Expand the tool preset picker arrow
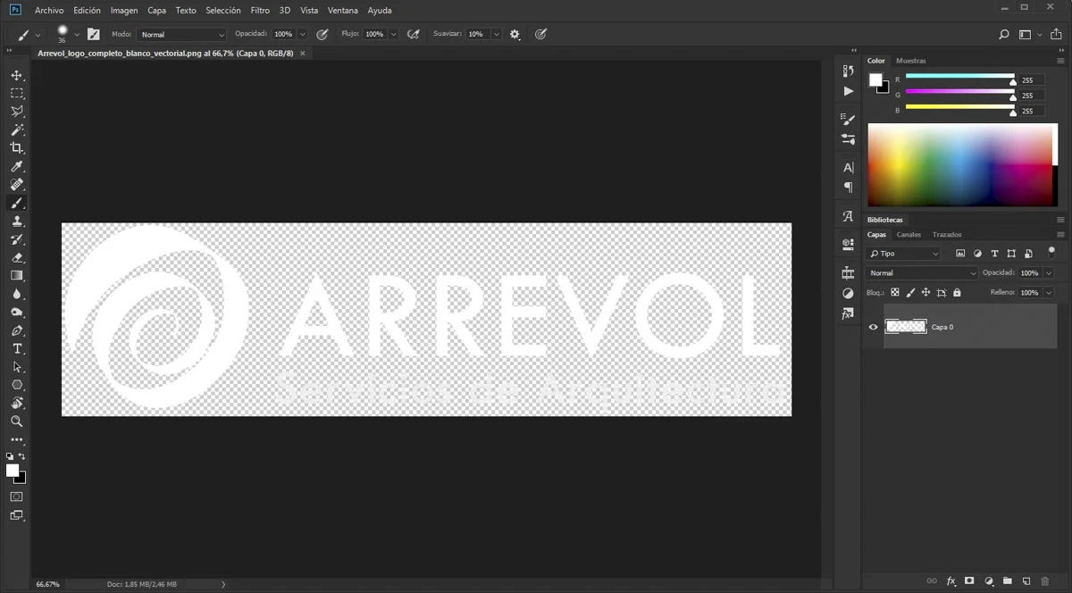The image size is (1072, 593). [38, 34]
